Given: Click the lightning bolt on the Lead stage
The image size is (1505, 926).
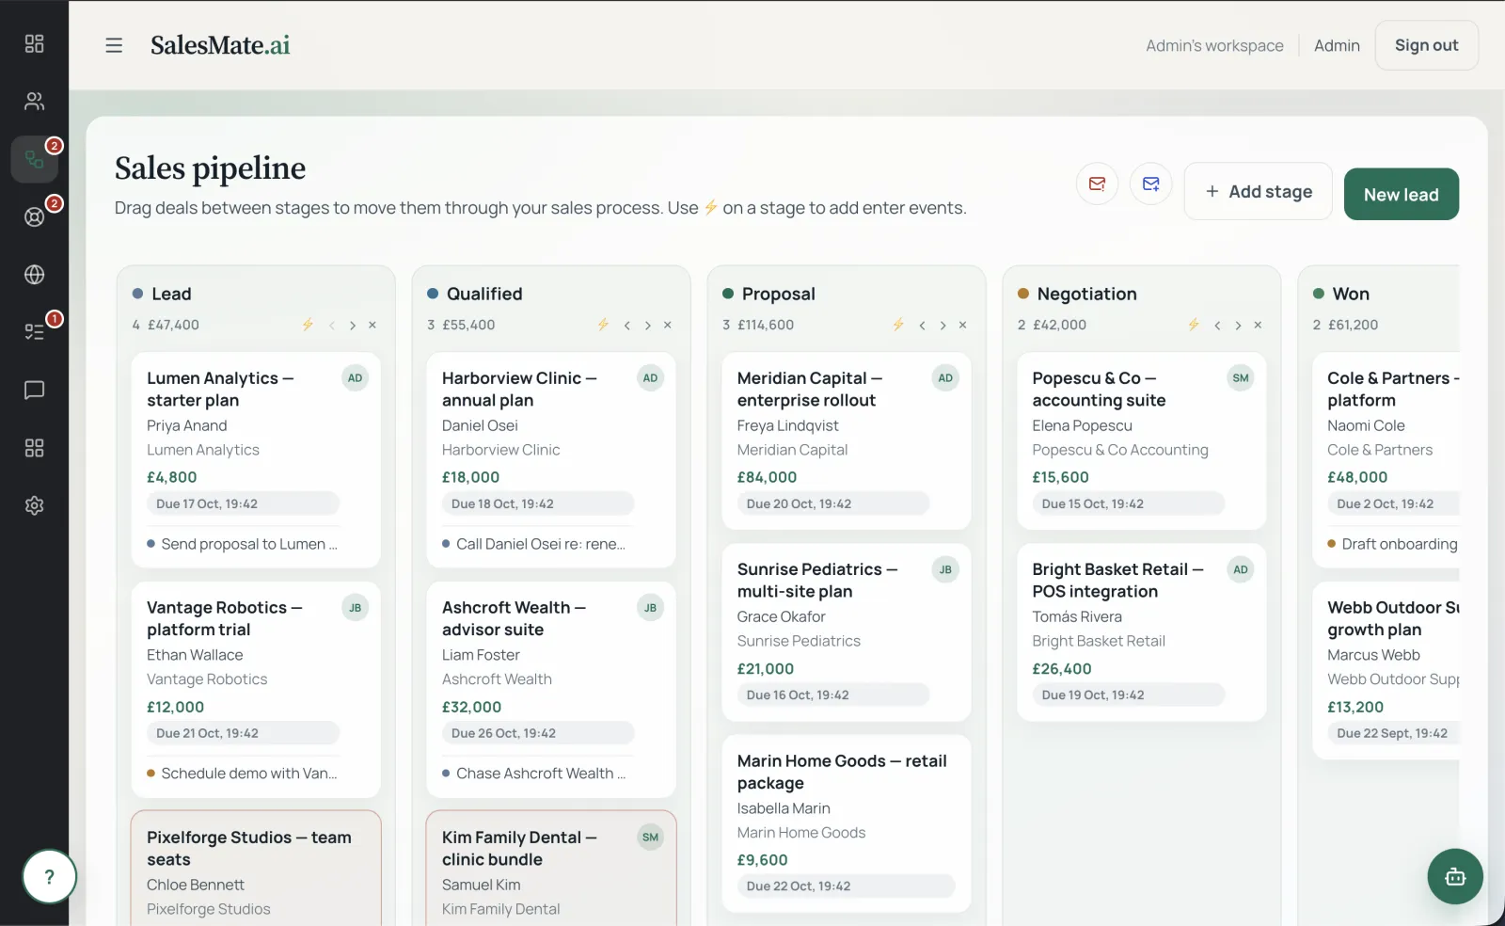Looking at the screenshot, I should tap(308, 325).
